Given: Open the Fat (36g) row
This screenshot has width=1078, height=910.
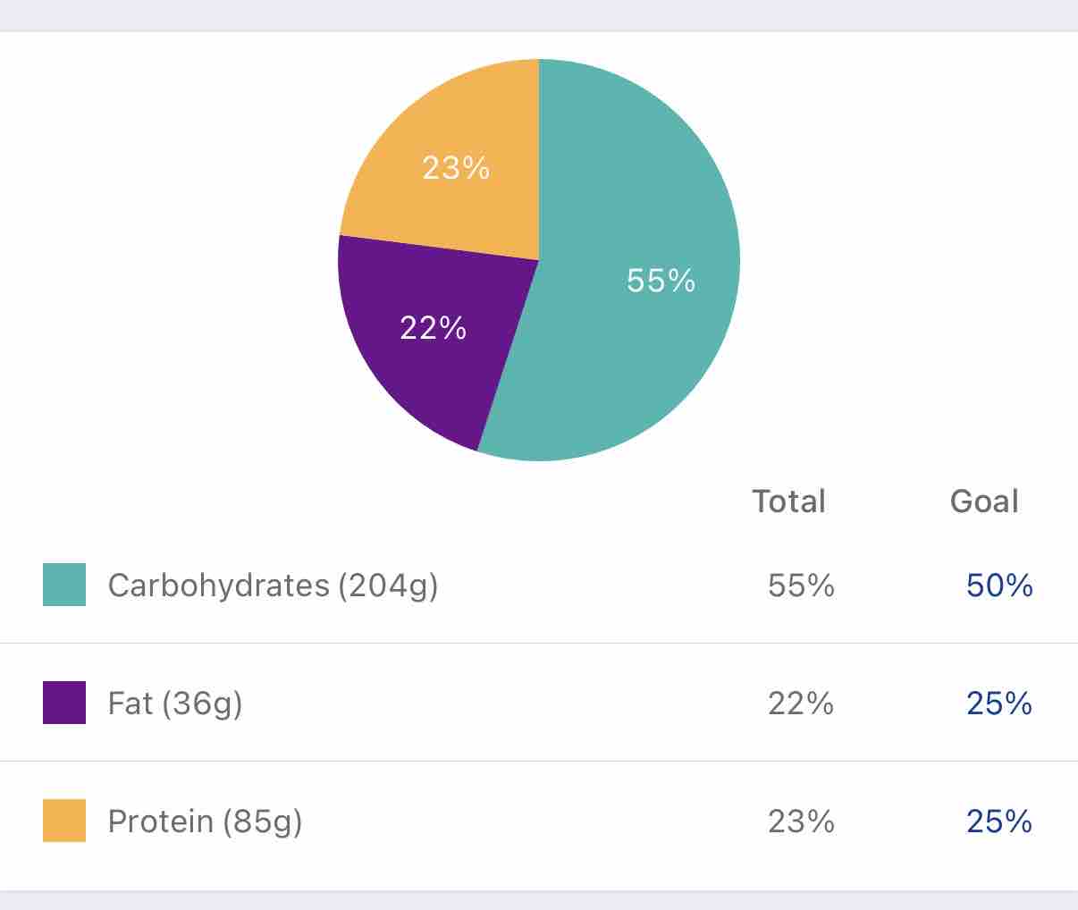Looking at the screenshot, I should (175, 704).
